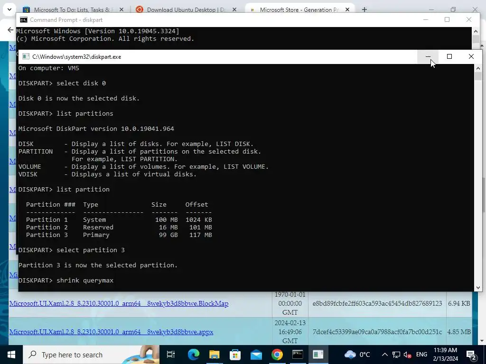This screenshot has width=486, height=364.
Task: Select the diskpart taskbar icon
Action: [318, 355]
